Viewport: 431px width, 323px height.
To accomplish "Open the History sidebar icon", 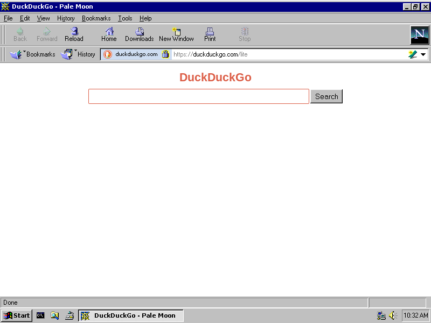I will point(68,54).
